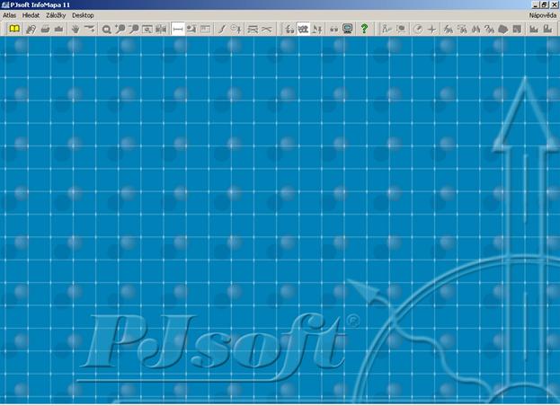Screen dimensions: 560x406
Task: Click the dark polygon area icon
Action: point(504,29)
